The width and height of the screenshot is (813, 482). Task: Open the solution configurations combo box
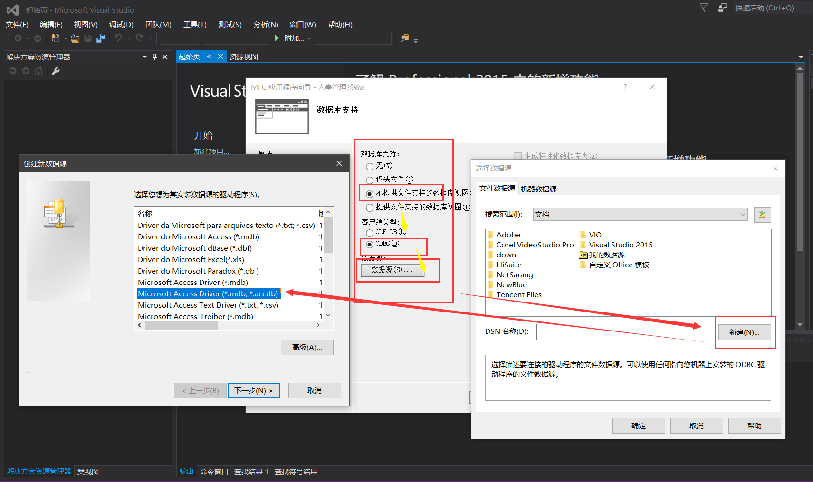(x=180, y=38)
